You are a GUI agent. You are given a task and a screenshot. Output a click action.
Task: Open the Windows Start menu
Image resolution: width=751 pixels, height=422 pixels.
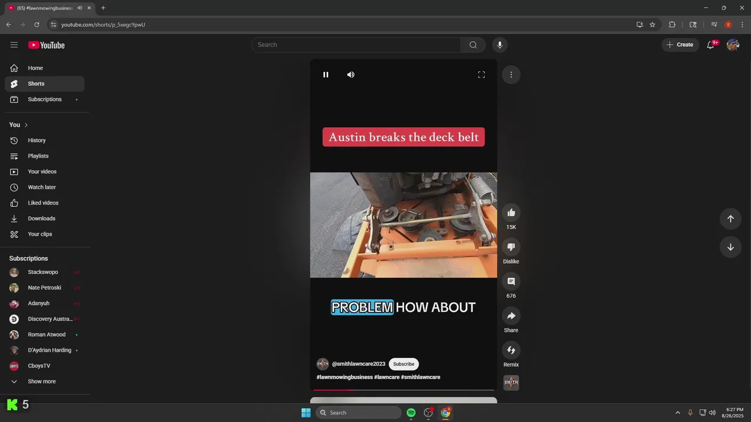tap(306, 413)
